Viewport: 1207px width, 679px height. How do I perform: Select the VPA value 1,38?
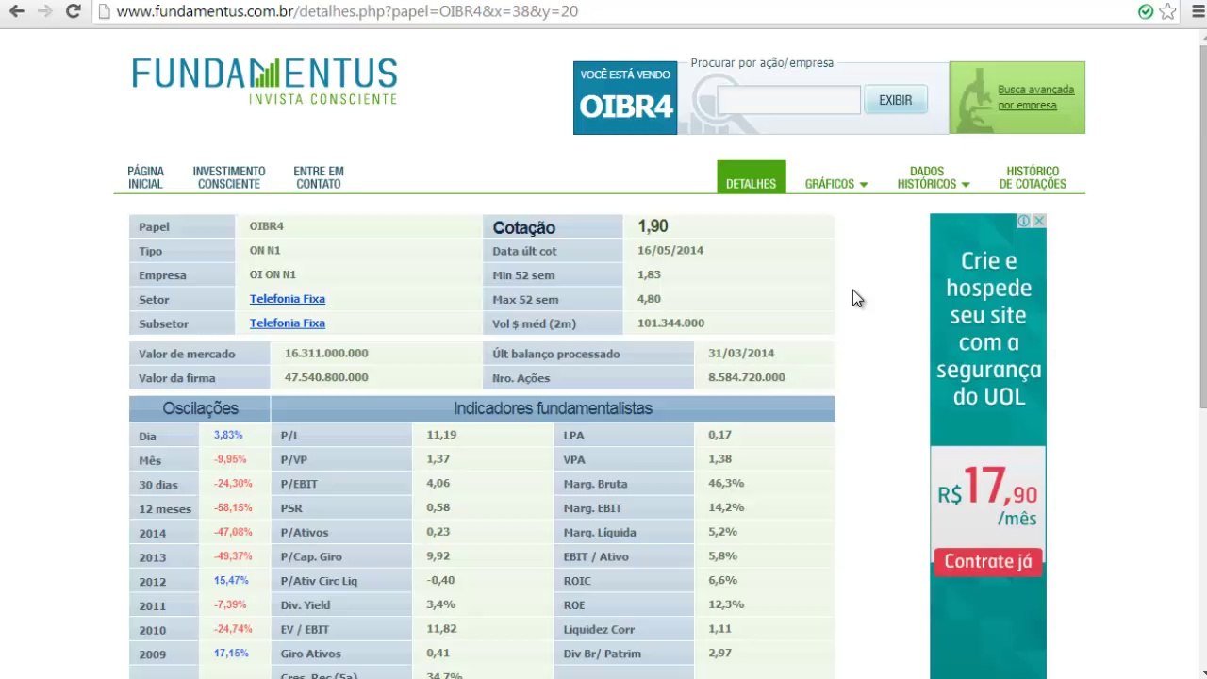(x=719, y=459)
